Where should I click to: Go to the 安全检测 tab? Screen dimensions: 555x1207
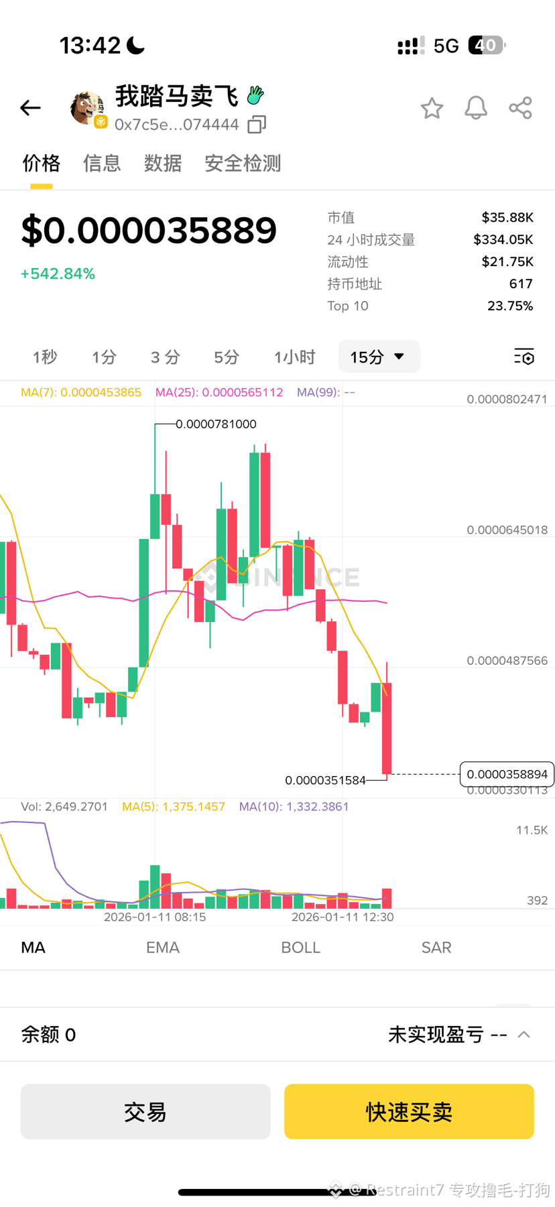pos(243,164)
